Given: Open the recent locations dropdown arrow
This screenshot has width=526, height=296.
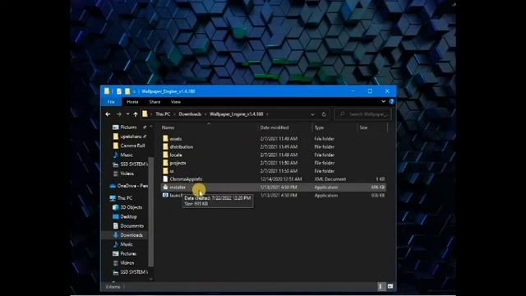Looking at the screenshot, I should click(128, 114).
